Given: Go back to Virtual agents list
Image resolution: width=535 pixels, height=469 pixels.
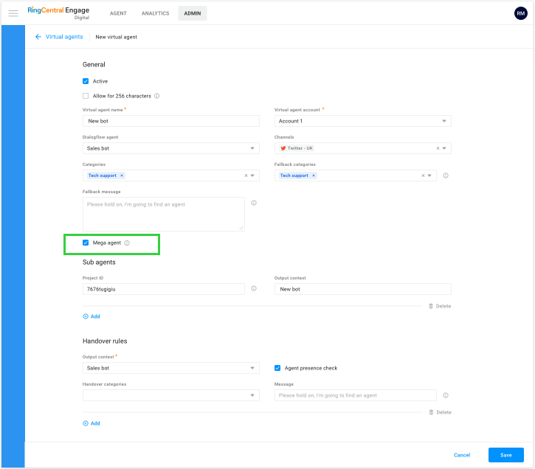Looking at the screenshot, I should (x=64, y=37).
